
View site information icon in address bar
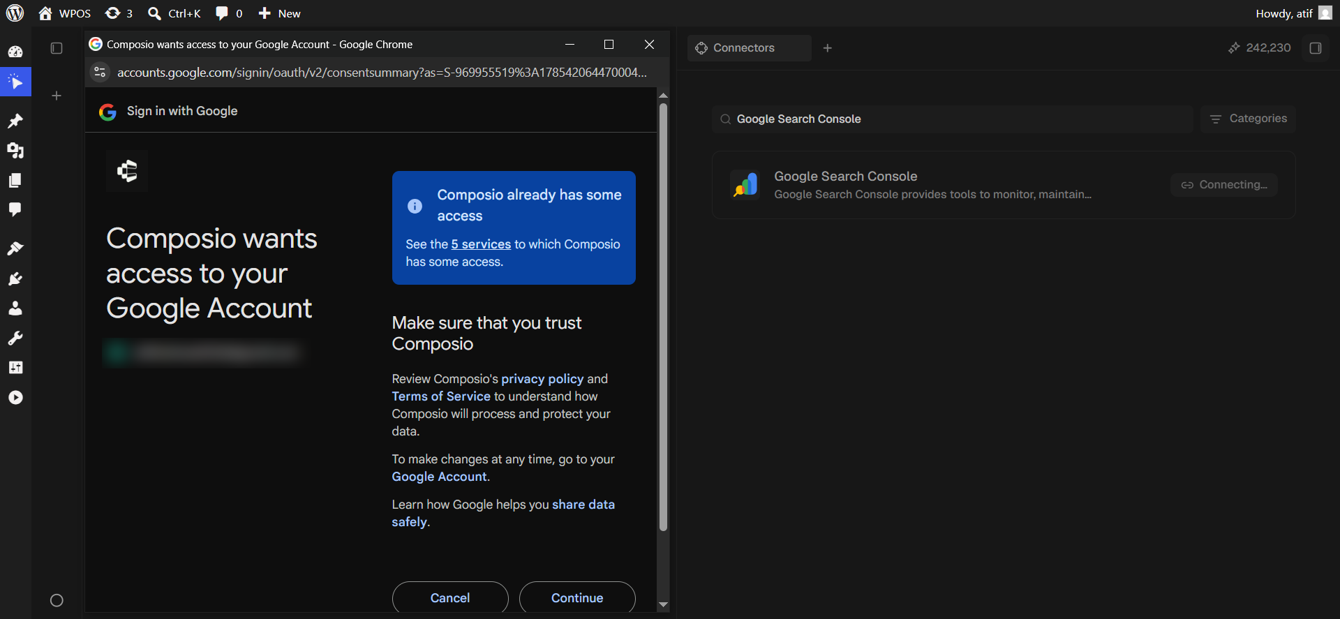pos(100,72)
